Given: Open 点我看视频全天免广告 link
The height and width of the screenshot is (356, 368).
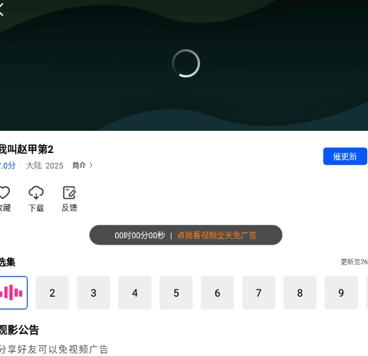Looking at the screenshot, I should click(217, 235).
